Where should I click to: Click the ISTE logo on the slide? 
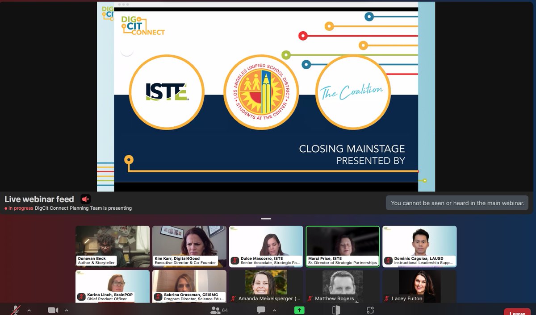coord(167,92)
